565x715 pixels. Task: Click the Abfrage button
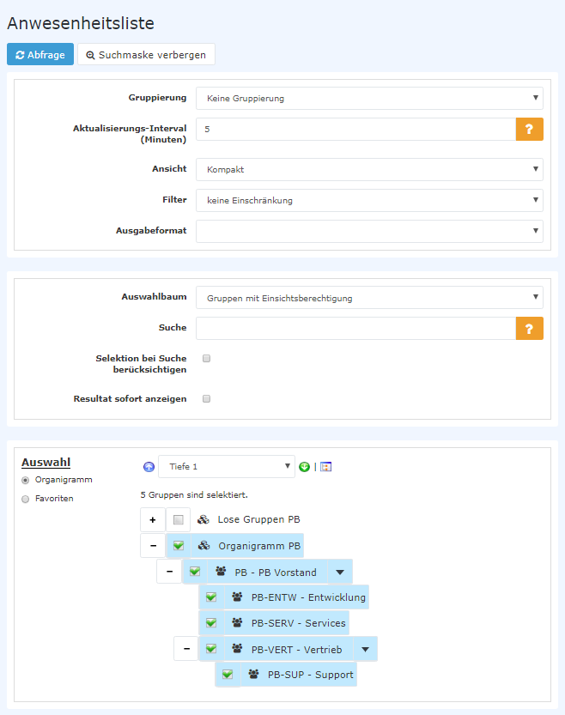[x=40, y=54]
